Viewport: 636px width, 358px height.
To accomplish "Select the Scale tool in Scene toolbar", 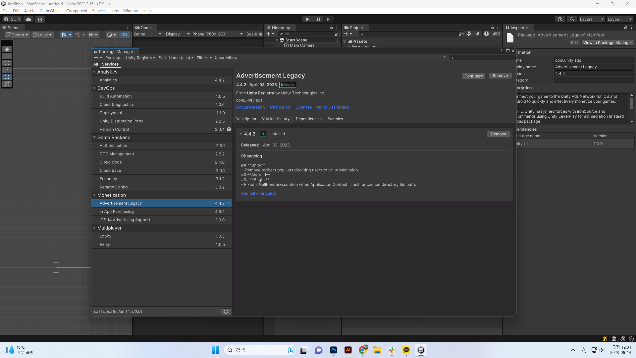I will point(7,70).
